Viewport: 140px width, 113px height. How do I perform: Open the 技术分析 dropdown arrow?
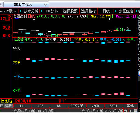point(41,11)
